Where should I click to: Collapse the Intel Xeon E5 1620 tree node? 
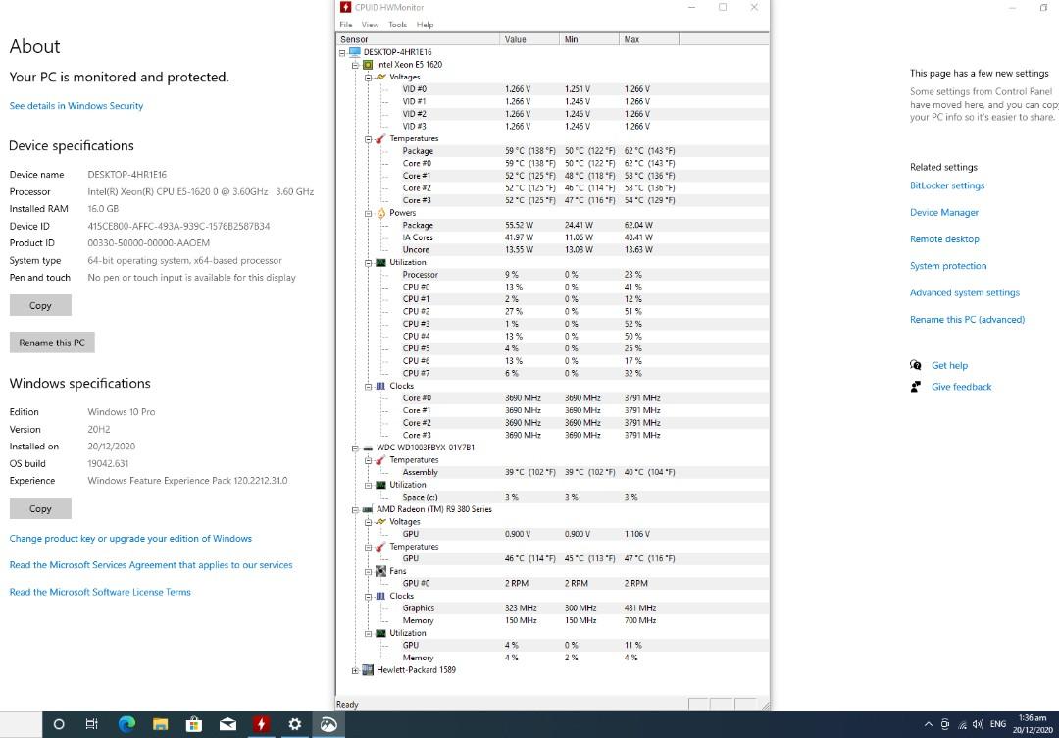tap(354, 64)
